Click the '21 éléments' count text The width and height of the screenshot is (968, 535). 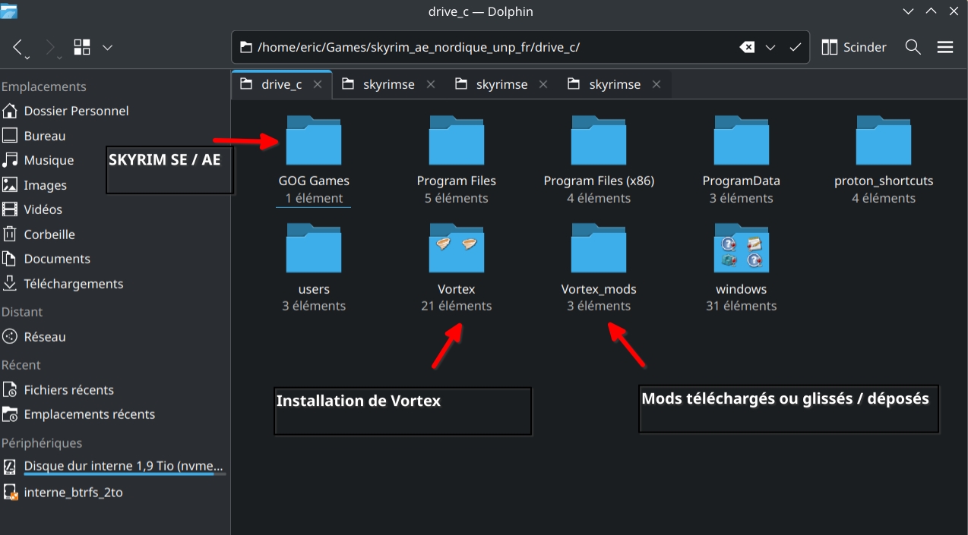(x=456, y=306)
